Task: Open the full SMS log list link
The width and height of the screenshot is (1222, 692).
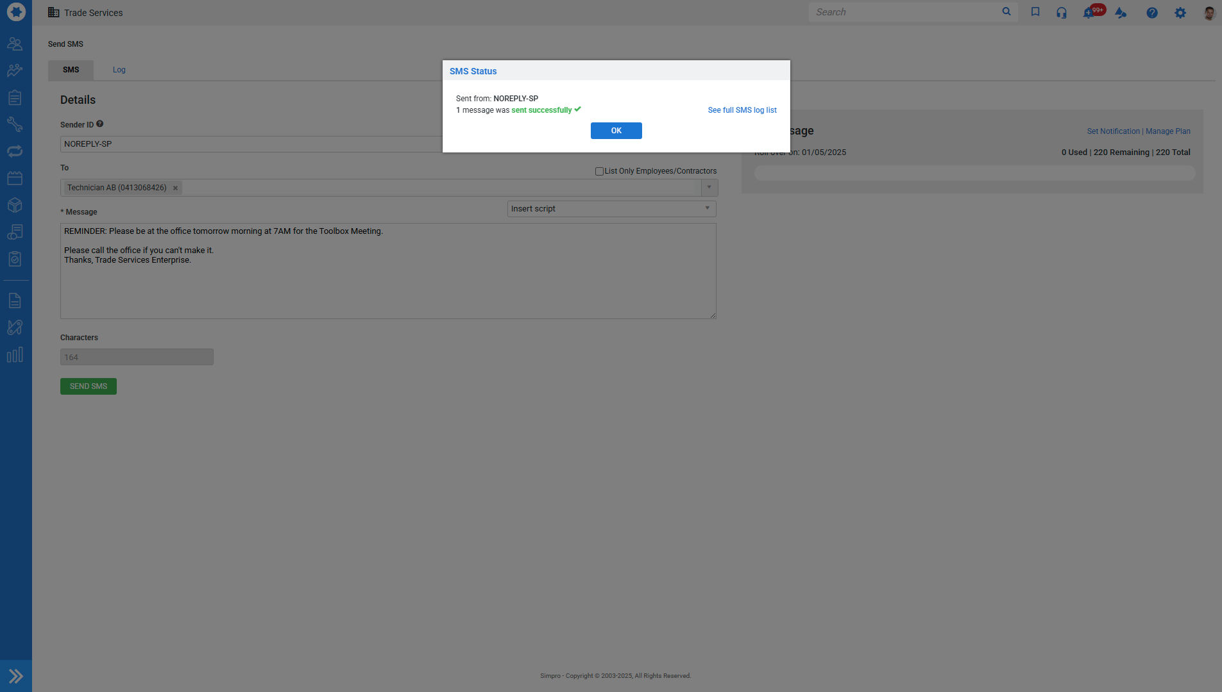Action: (x=742, y=110)
